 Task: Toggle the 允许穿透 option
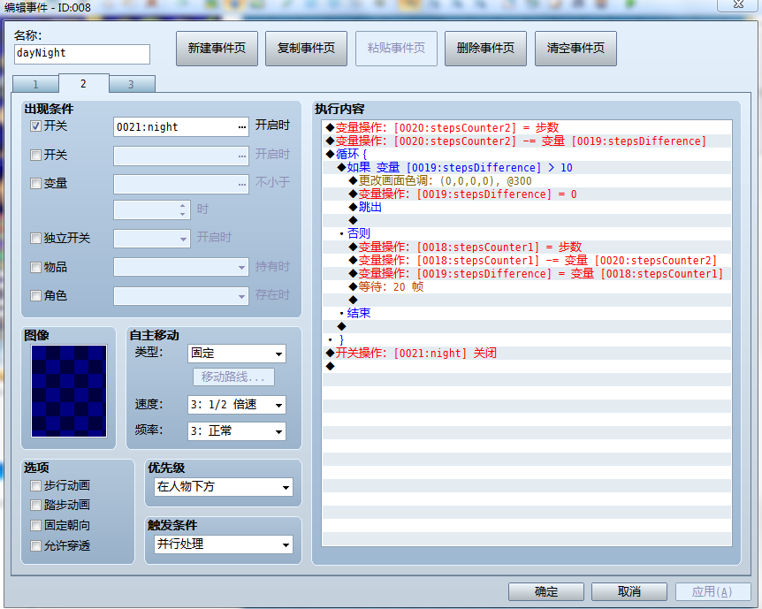[x=35, y=546]
